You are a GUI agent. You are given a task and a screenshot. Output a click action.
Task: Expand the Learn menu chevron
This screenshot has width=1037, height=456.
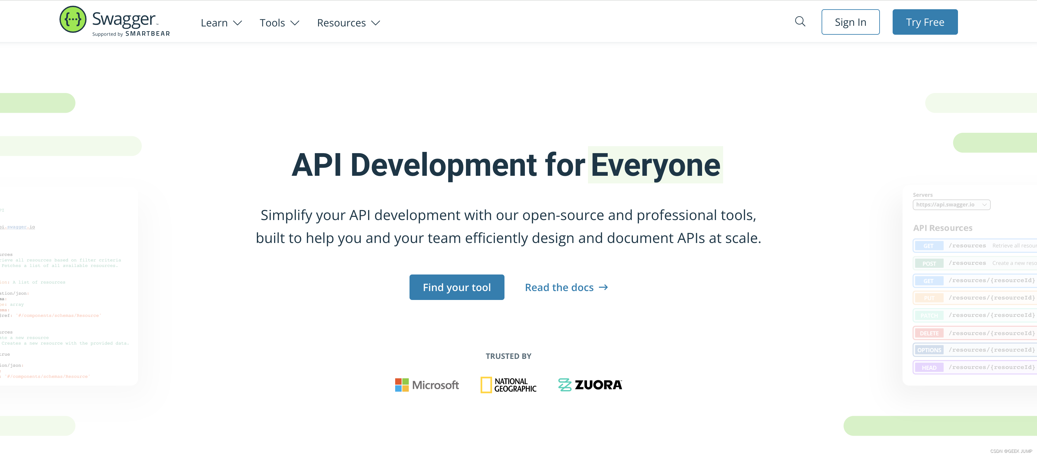pos(237,23)
